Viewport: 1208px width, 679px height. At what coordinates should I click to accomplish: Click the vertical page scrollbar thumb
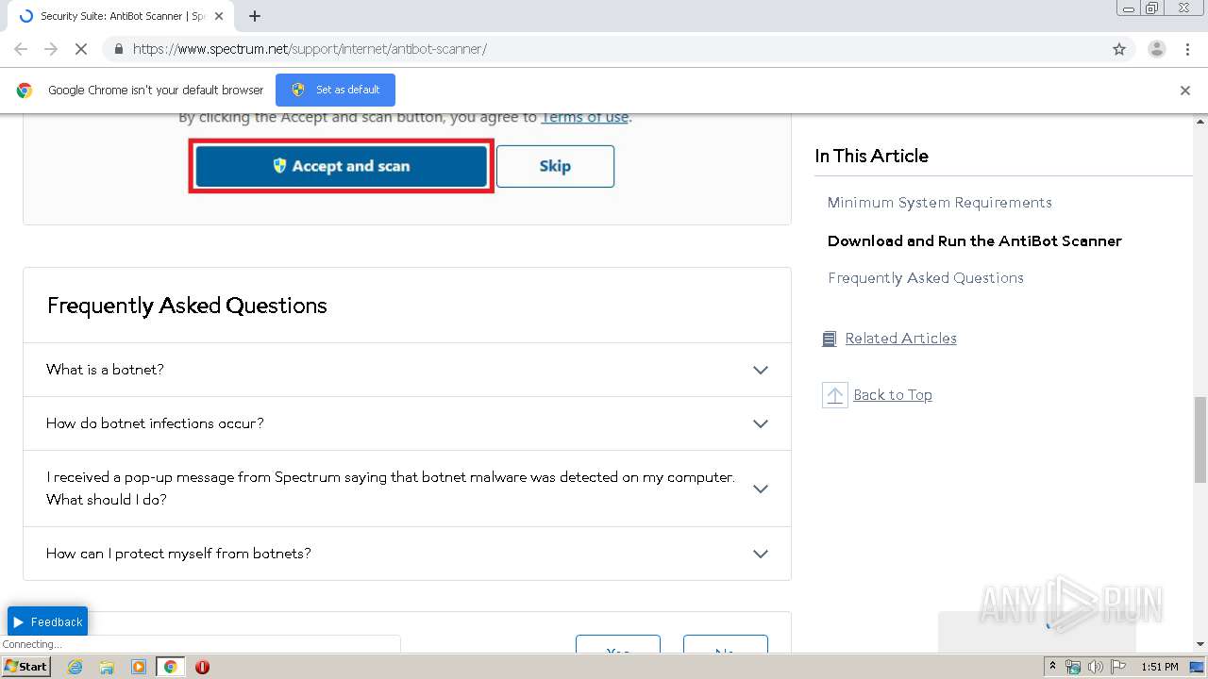(x=1200, y=439)
